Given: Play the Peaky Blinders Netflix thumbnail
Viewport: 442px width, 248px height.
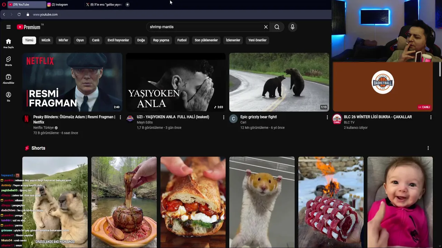Looking at the screenshot, I should point(72,82).
